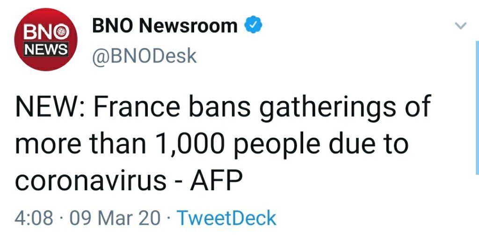Click the word coronavirus in the tweet
This screenshot has width=479, height=235.
tap(91, 181)
